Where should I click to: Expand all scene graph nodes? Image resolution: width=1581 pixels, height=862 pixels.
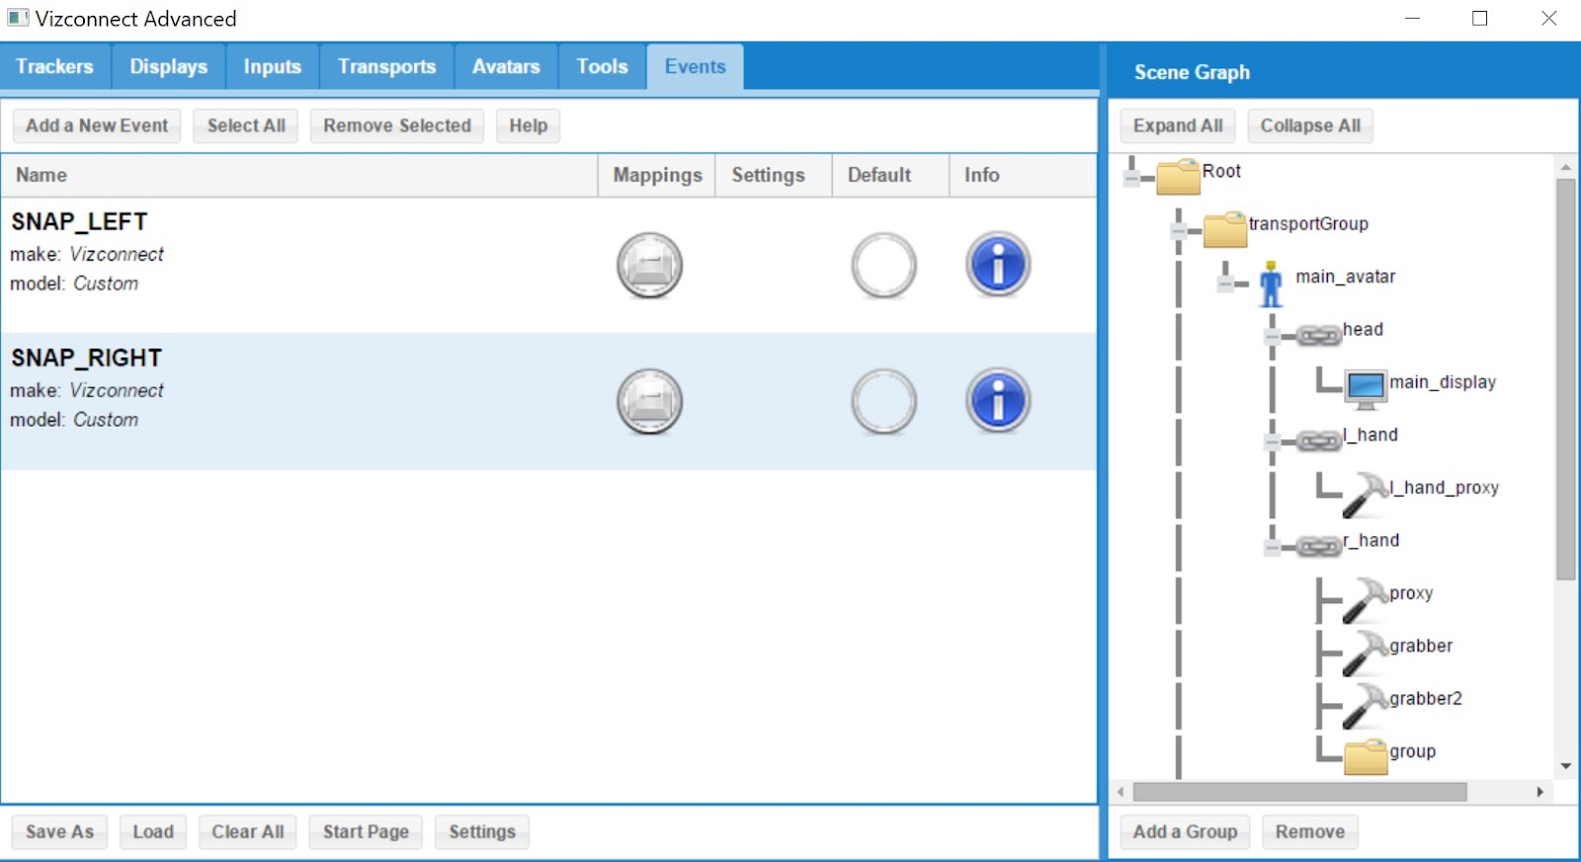click(x=1178, y=125)
